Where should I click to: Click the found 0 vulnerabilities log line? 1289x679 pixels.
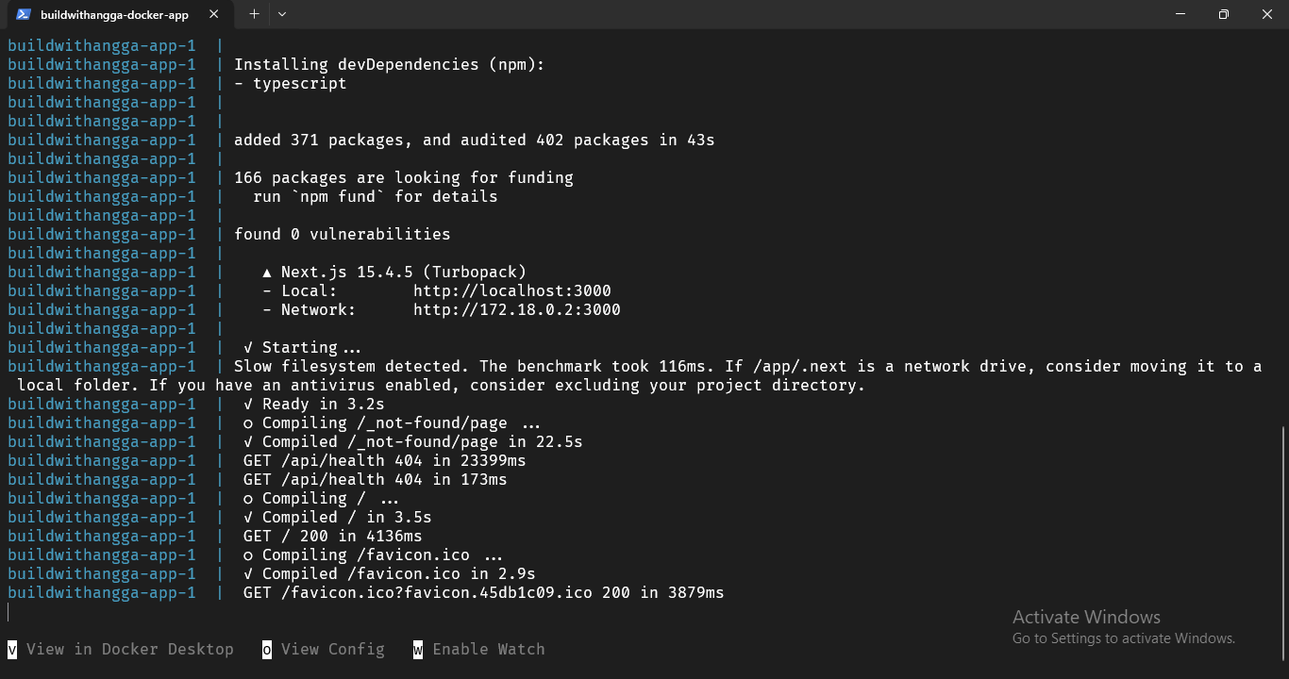343,234
